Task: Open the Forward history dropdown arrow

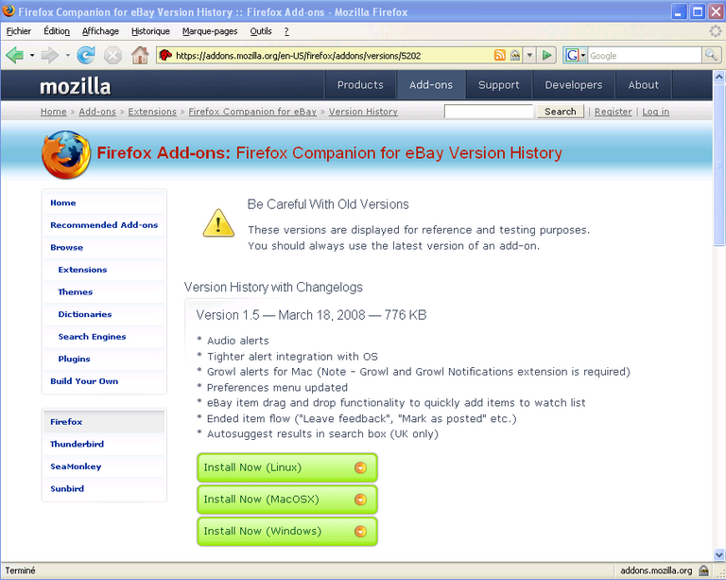Action: (68, 56)
